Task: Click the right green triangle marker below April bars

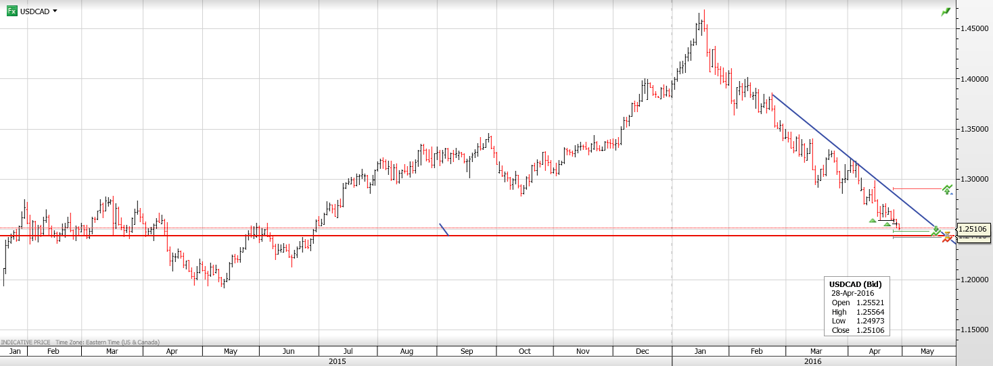Action: pyautogui.click(x=886, y=224)
